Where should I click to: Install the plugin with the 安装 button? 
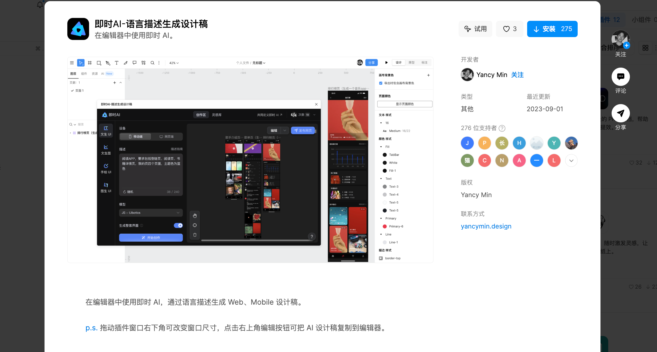[552, 29]
